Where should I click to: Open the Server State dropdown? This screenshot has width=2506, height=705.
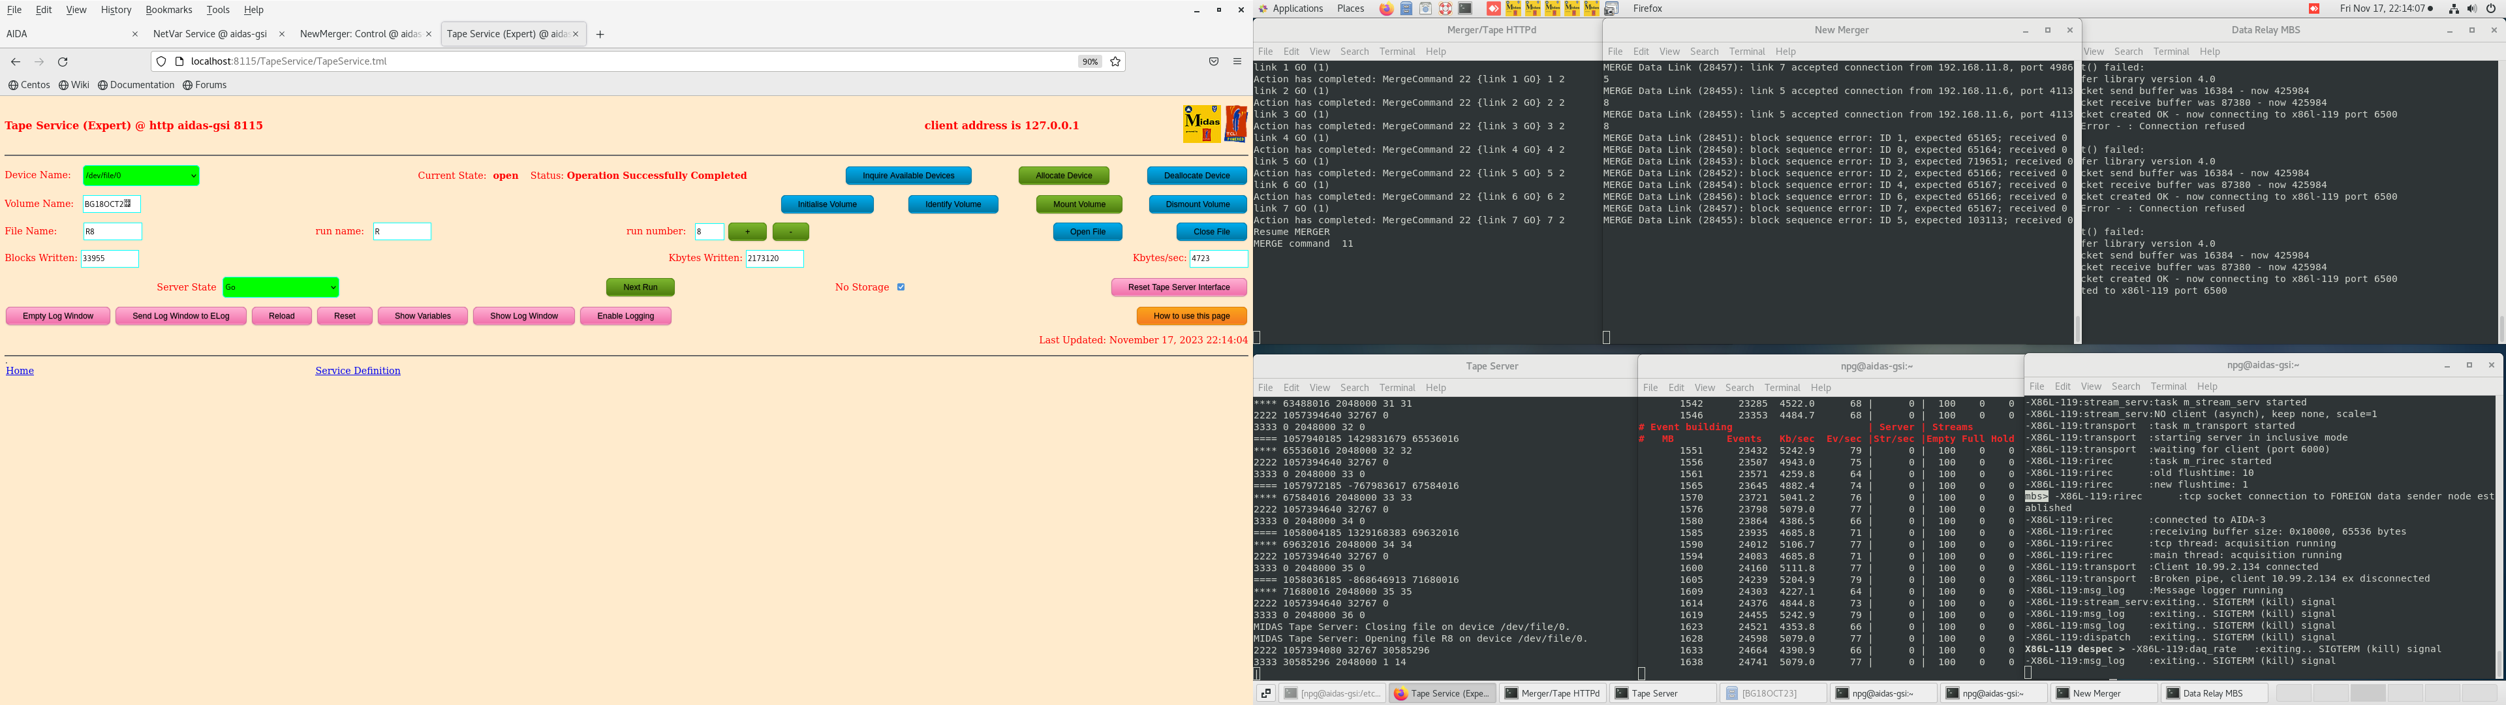click(280, 287)
